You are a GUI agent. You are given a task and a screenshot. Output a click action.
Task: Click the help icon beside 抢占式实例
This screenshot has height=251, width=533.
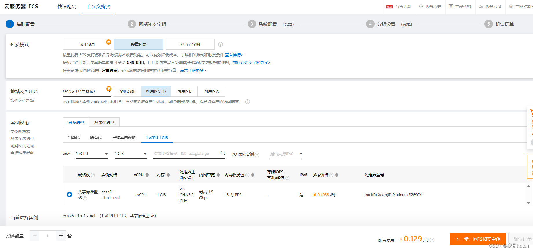(220, 44)
